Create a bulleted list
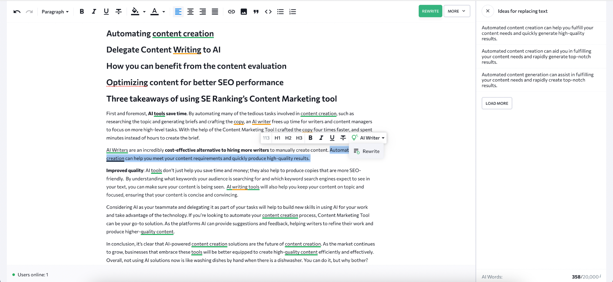 pyautogui.click(x=280, y=12)
